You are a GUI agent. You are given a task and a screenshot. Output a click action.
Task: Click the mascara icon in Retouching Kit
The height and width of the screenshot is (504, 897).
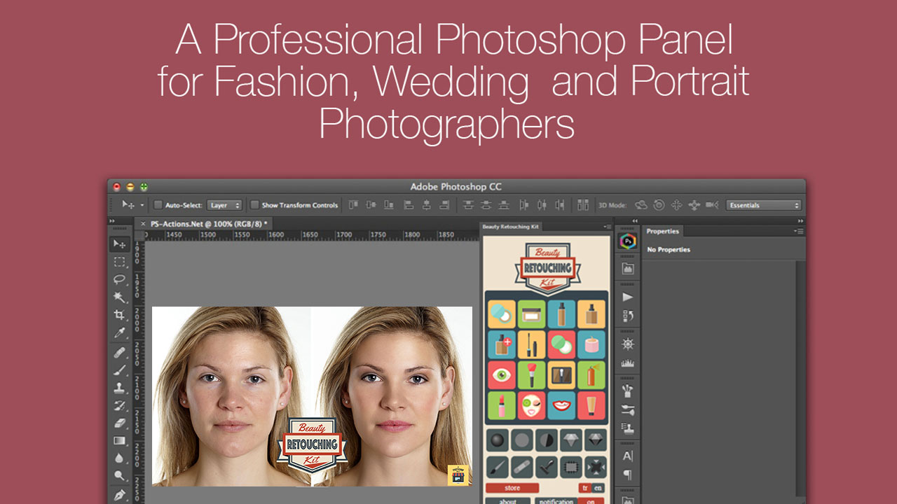point(532,344)
